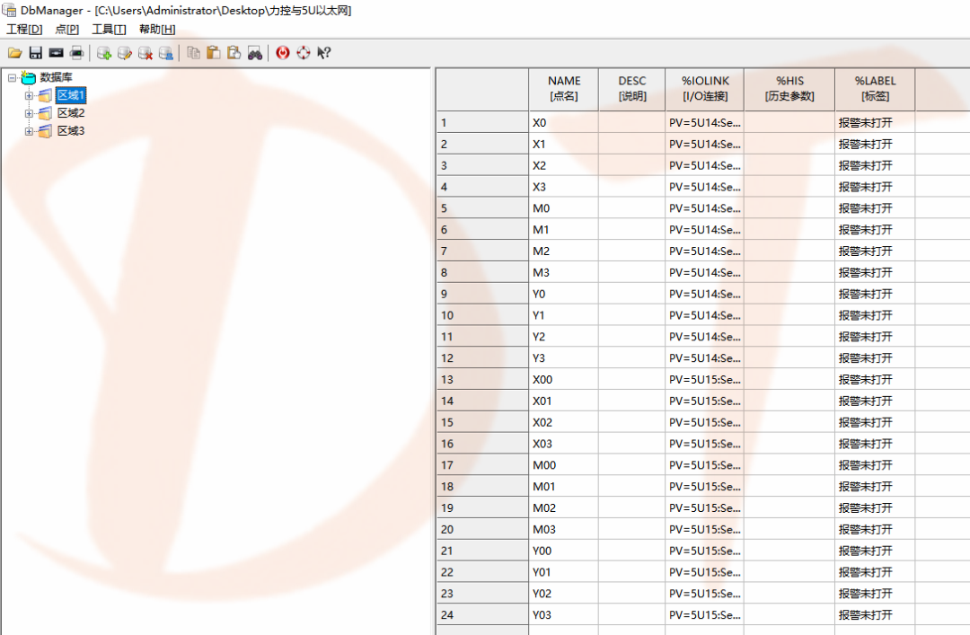Edit the selected database point
Screen dimensions: 970x635
(x=124, y=53)
